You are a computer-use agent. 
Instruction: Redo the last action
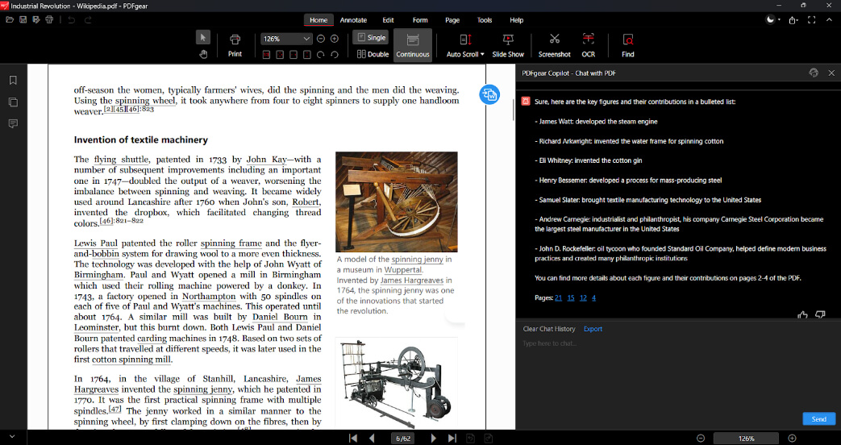tap(88, 20)
